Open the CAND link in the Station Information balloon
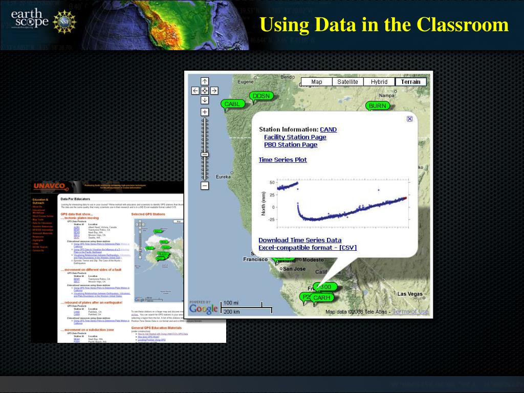 (x=328, y=129)
